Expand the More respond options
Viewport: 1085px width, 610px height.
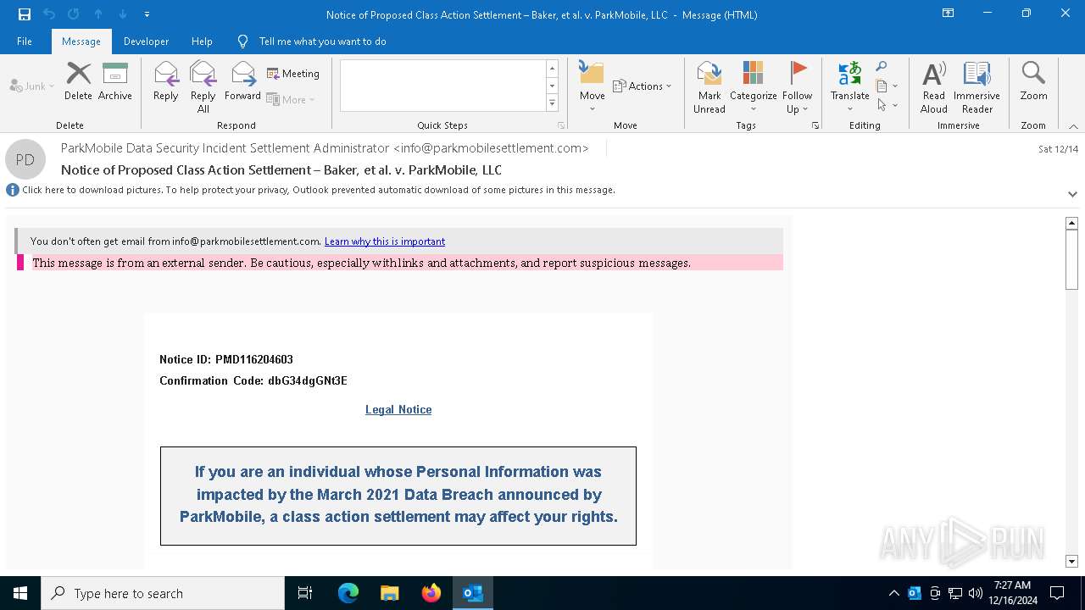click(291, 99)
